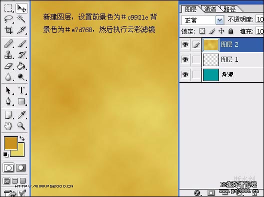Toggle lock image pixels
The height and width of the screenshot is (197, 264).
pos(212,31)
